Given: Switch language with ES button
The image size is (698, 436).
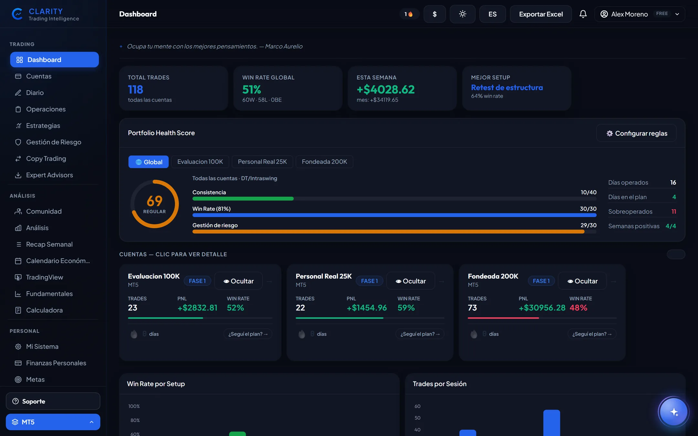Looking at the screenshot, I should (492, 14).
